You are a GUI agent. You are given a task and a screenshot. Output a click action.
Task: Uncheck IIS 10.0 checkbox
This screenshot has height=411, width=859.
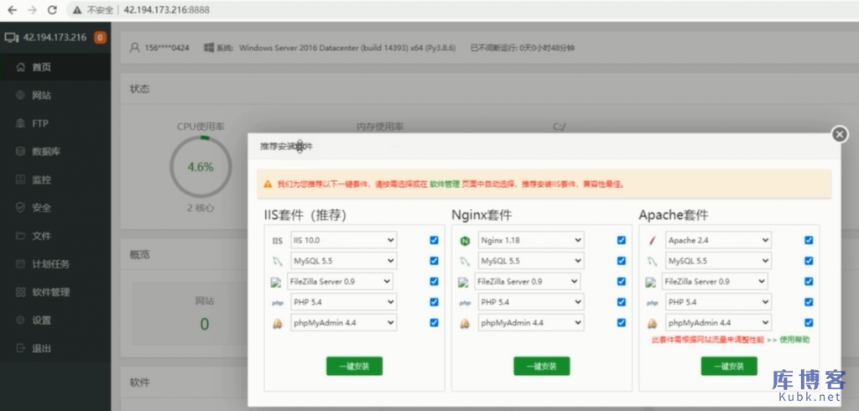[434, 240]
